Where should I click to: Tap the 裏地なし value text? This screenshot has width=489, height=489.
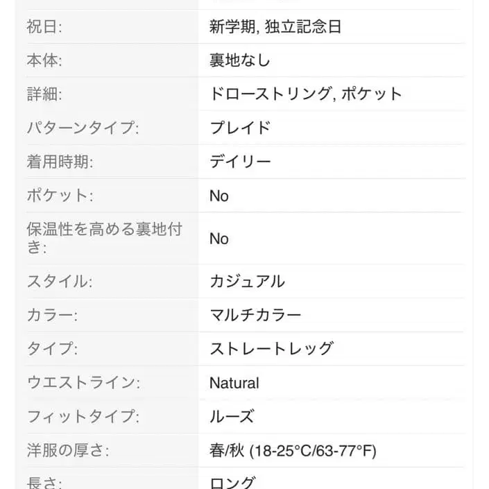click(239, 60)
